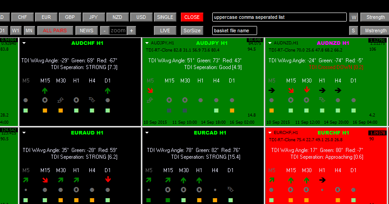This screenshot has height=204, width=389.
Task: Click EURAUD D1 red down arrow
Action: click(108, 179)
